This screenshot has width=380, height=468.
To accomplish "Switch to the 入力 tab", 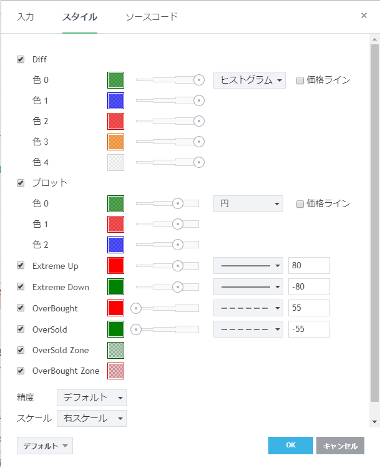I will [26, 17].
